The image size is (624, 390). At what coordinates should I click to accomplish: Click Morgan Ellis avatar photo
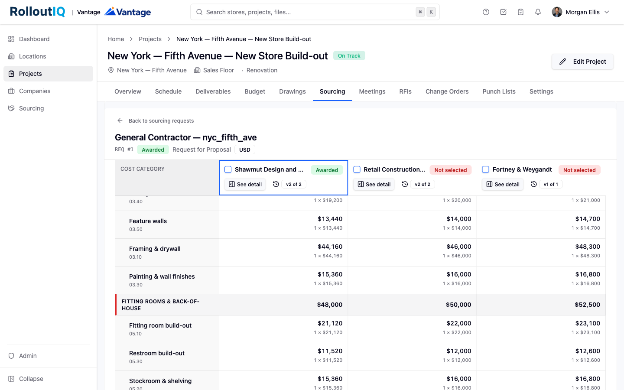557,12
